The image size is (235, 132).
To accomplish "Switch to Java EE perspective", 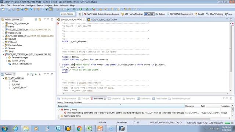I will pyautogui.click(x=199, y=14).
